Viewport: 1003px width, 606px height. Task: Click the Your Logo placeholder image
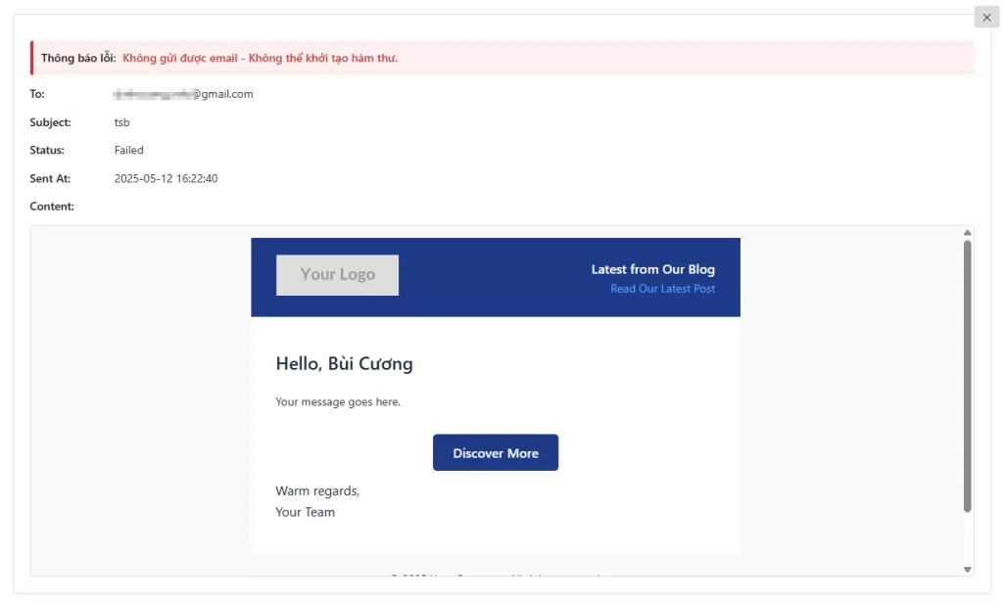click(x=337, y=275)
